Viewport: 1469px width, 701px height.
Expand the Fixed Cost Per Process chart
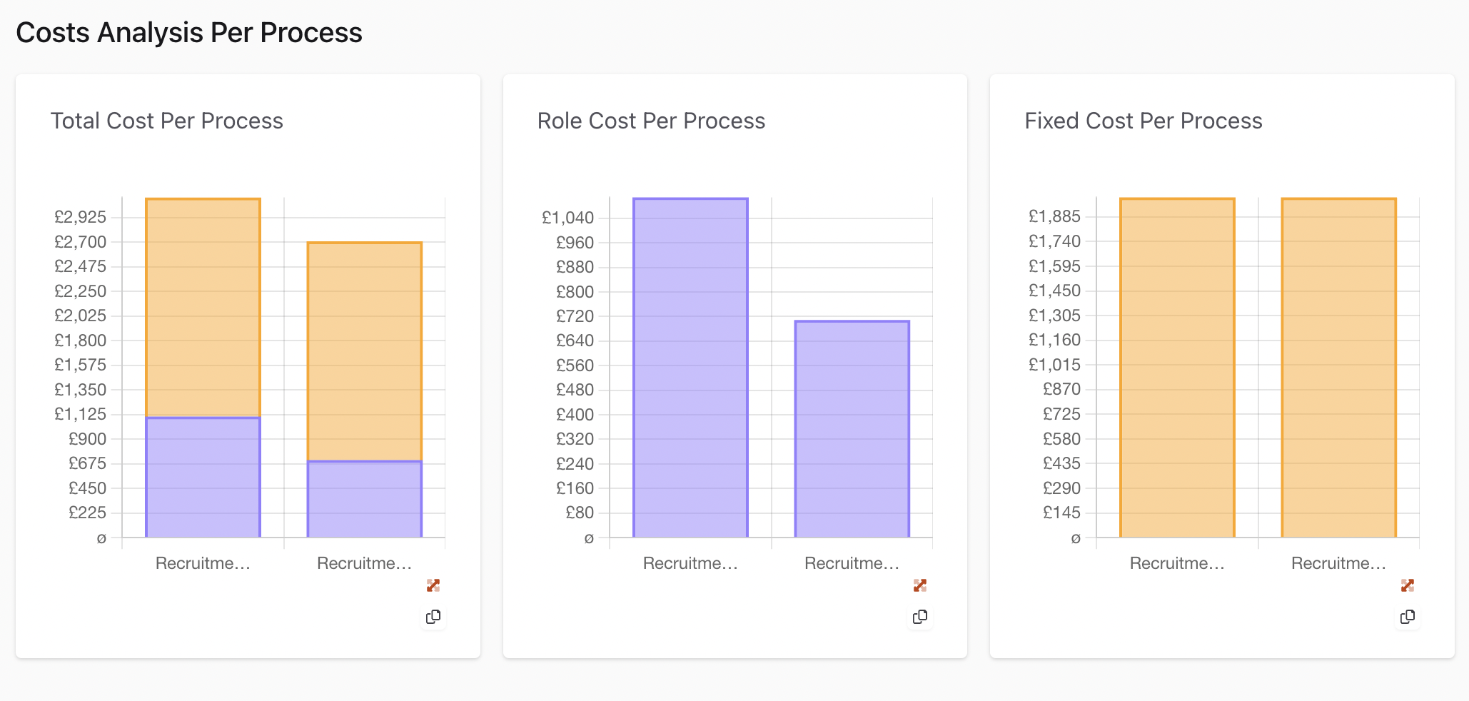pos(1408,585)
